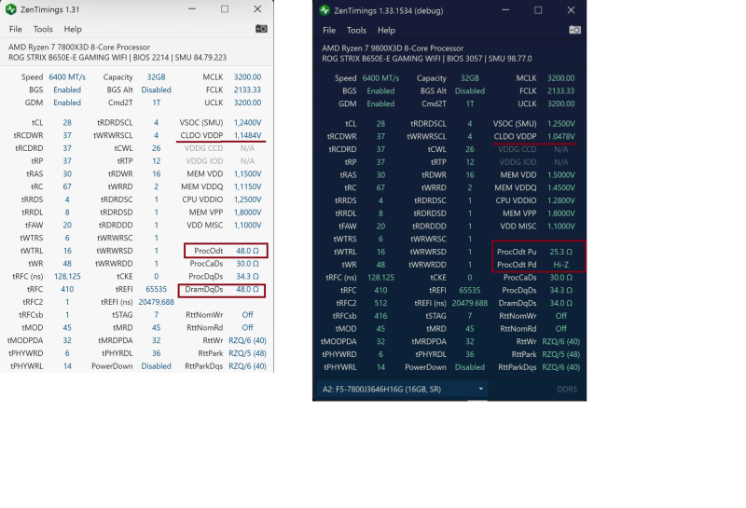The height and width of the screenshot is (508, 746).
Task: Expand the A2: F5-7800J3646H16G module dropdown
Action: pyautogui.click(x=403, y=389)
